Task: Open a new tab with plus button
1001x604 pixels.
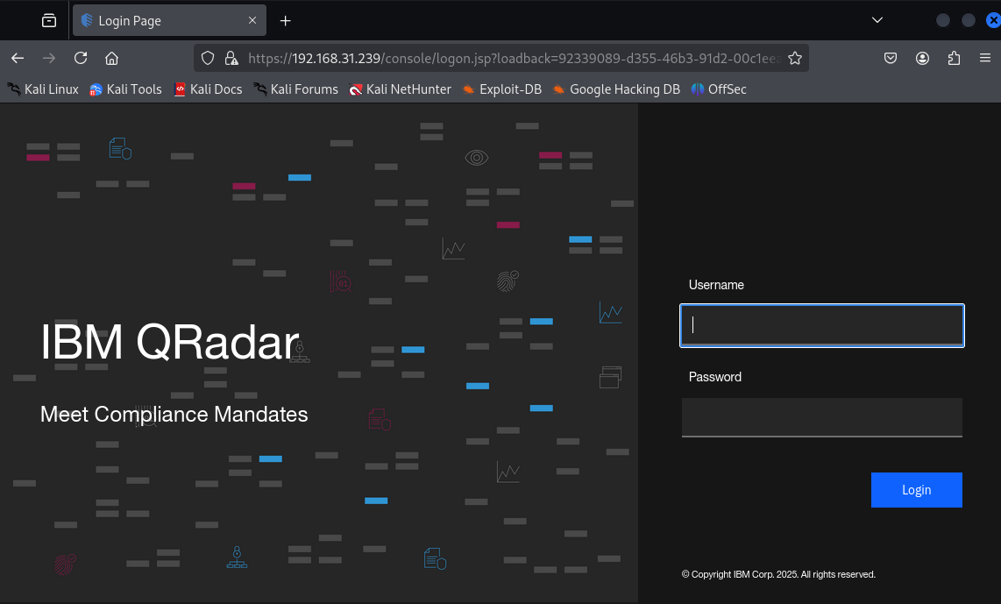Action: 286,21
